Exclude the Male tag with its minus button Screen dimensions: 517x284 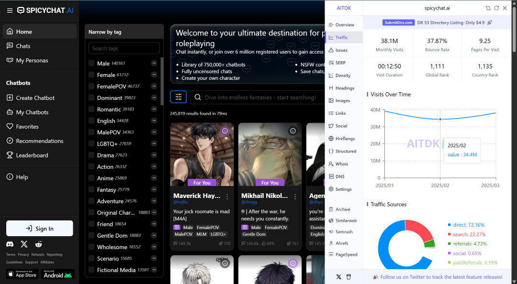154,63
